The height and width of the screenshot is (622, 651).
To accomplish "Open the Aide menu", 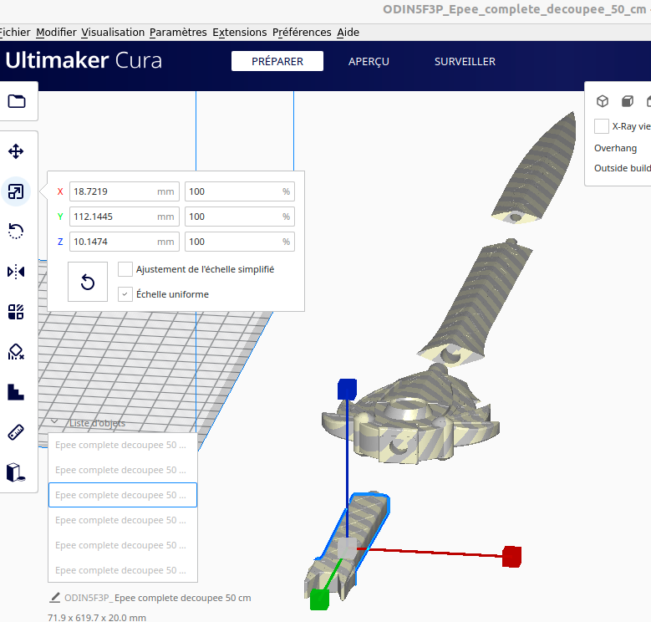I will point(348,32).
